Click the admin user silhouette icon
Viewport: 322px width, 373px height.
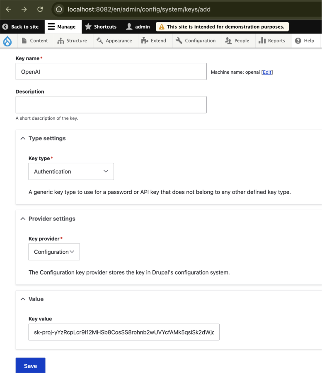click(129, 26)
